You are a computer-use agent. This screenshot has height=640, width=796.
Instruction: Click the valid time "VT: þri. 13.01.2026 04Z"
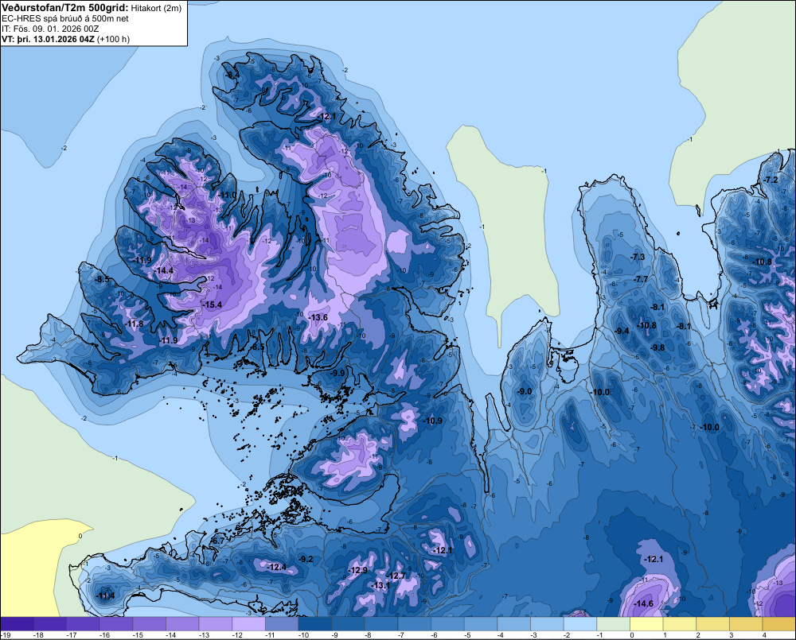click(48, 39)
